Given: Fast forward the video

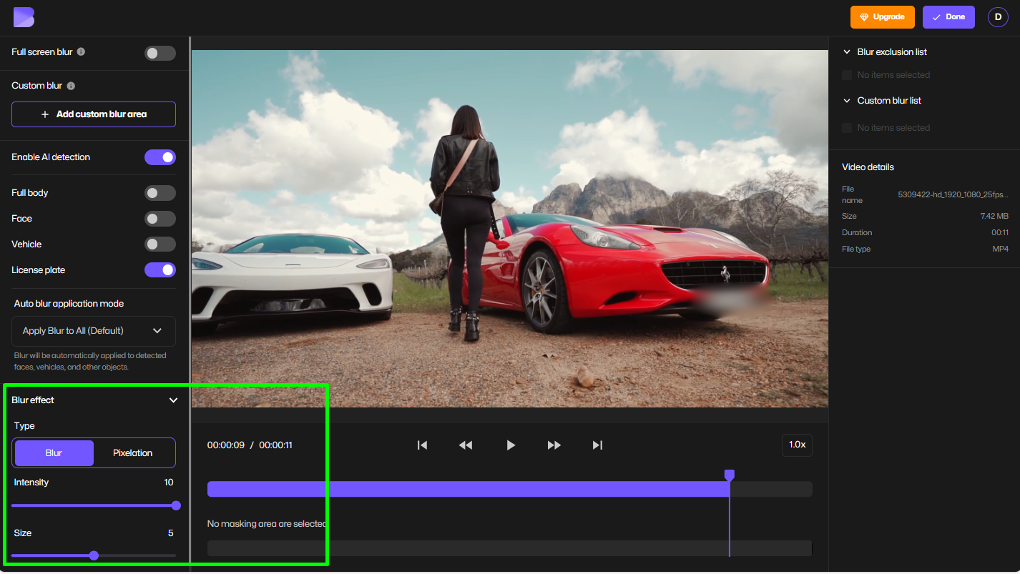Looking at the screenshot, I should [554, 445].
